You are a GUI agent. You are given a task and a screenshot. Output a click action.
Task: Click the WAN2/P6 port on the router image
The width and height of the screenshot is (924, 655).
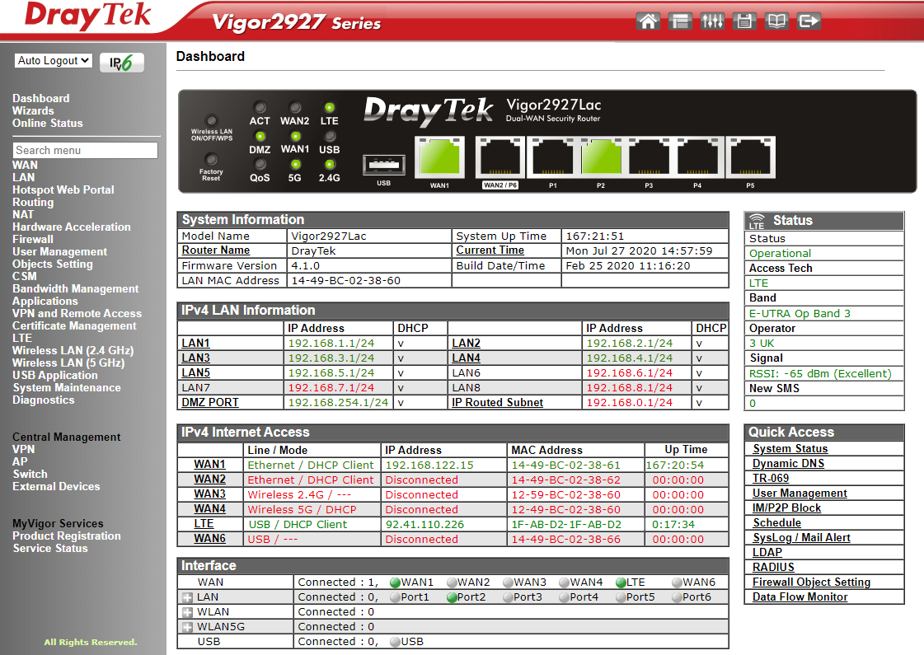point(500,157)
